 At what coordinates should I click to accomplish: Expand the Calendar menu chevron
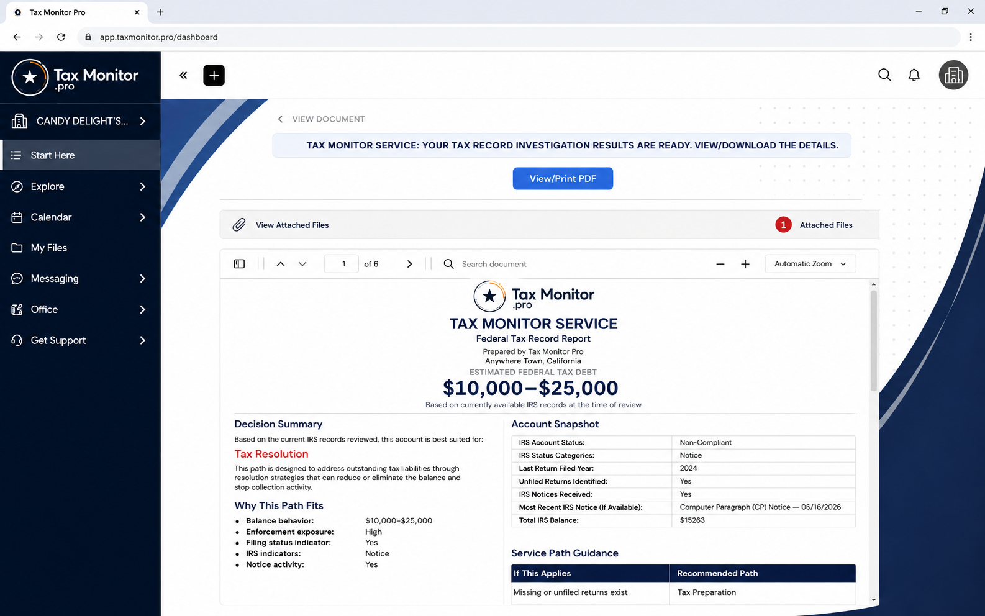(x=143, y=217)
